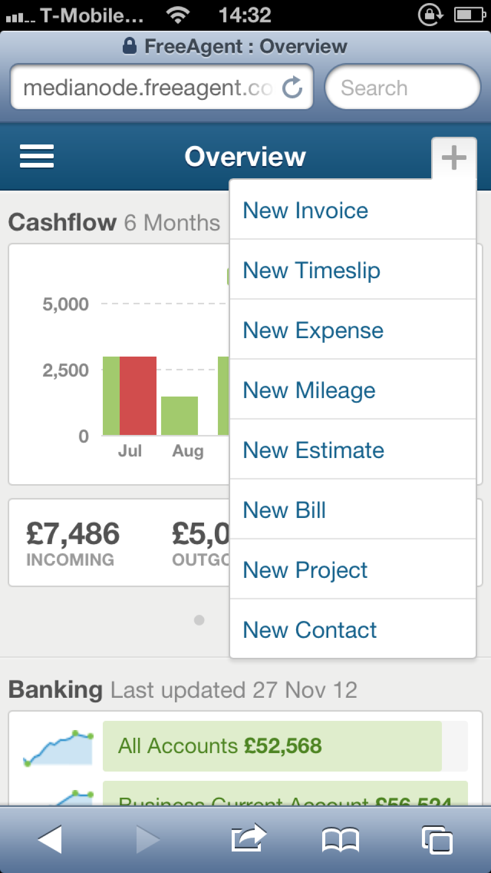This screenshot has width=491, height=873.
Task: Click the red July outgoing bar
Action: click(x=138, y=396)
